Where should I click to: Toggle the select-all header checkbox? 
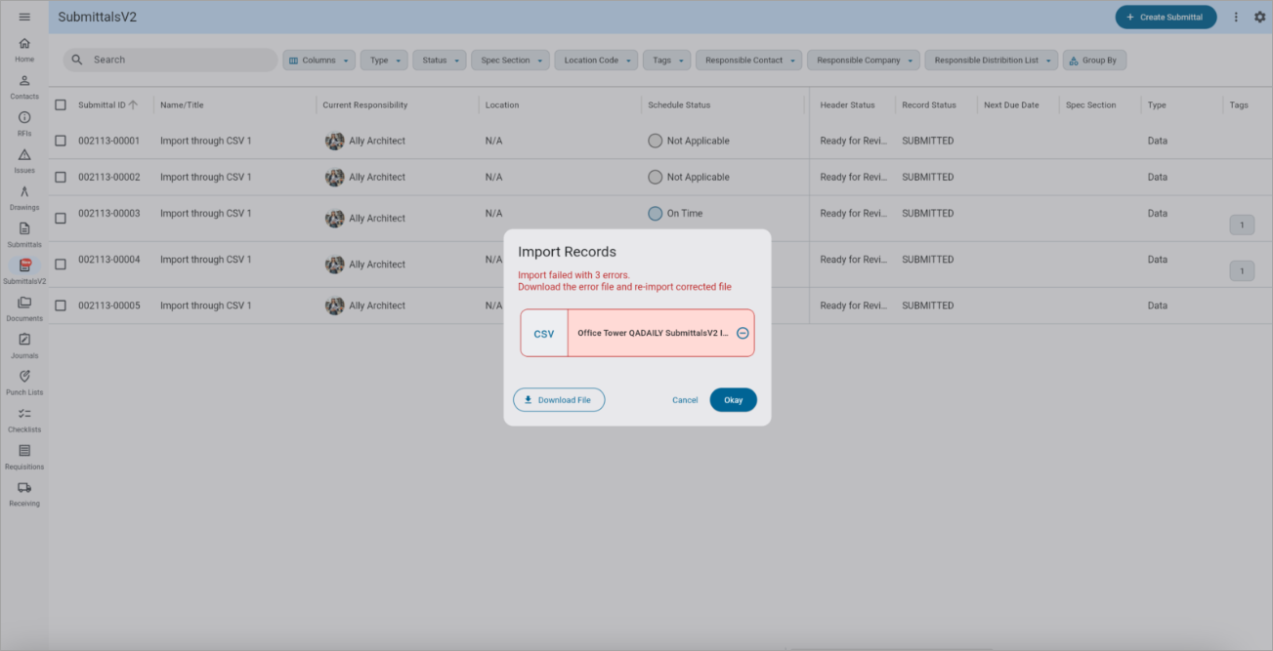pos(61,104)
